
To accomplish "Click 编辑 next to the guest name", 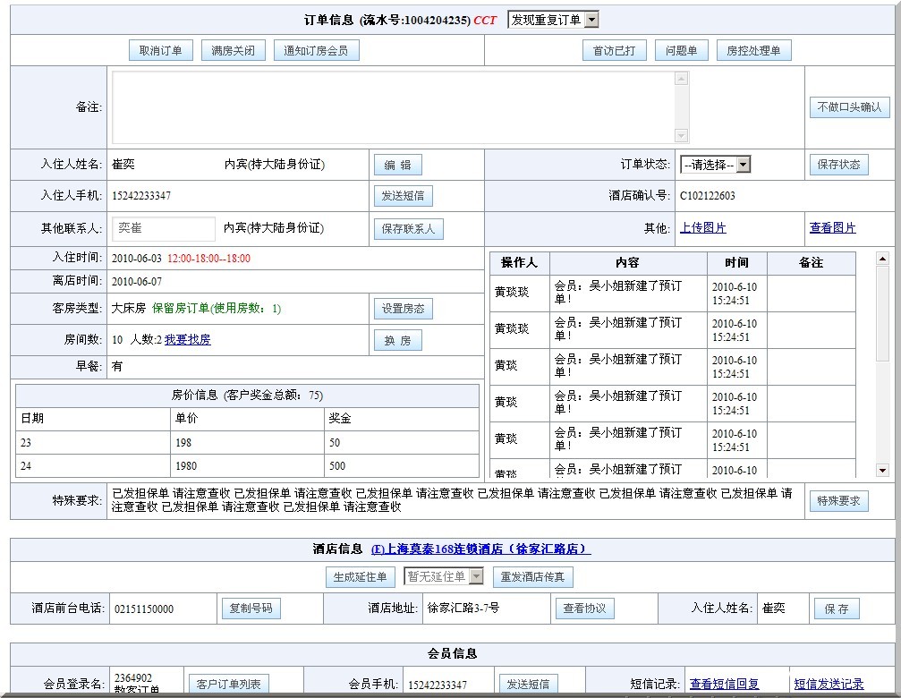I will tap(397, 165).
